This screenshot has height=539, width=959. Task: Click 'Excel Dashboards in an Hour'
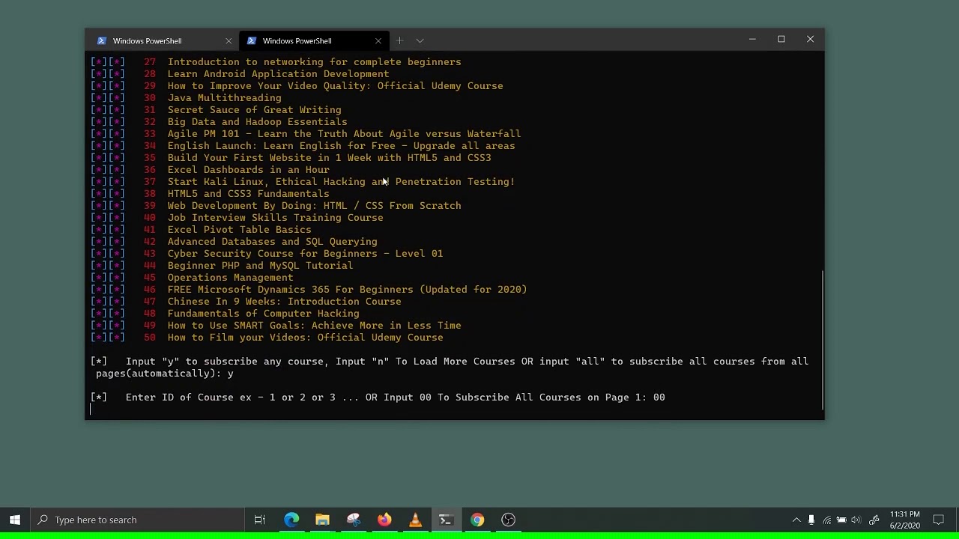(248, 170)
